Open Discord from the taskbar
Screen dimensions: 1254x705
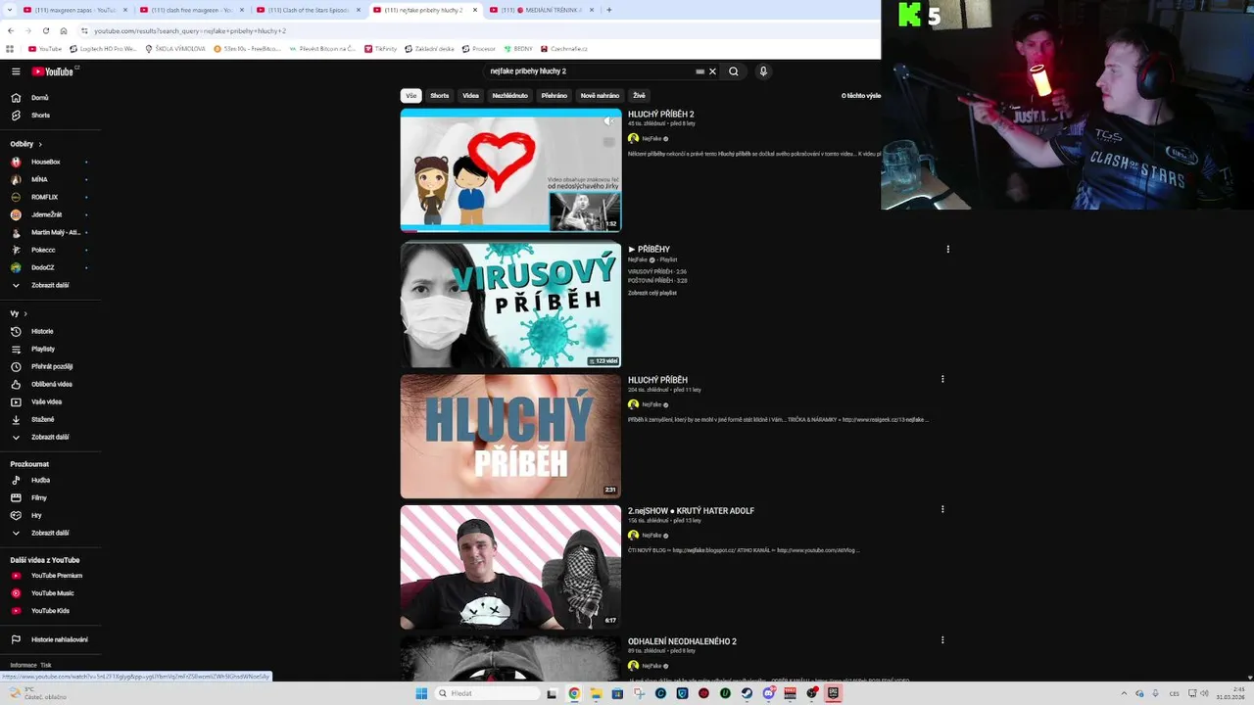tap(768, 693)
